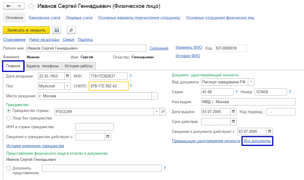Click the forward navigation arrow
Image resolution: width=304 pixels, height=180 pixels.
[19, 6]
